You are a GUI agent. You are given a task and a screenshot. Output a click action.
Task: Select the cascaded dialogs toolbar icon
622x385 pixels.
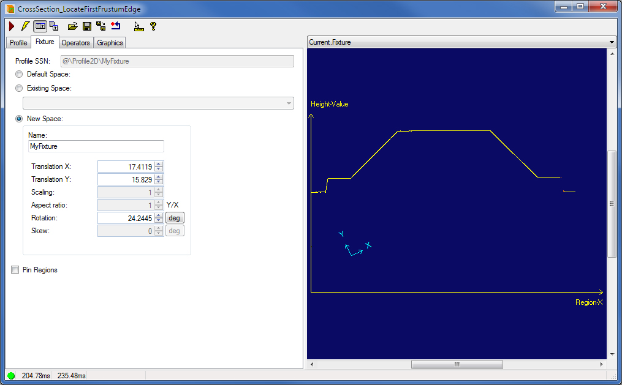(x=53, y=26)
